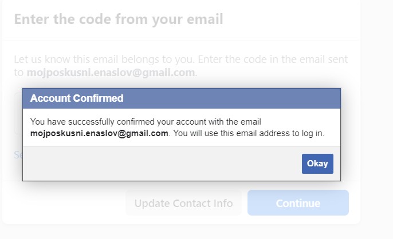
Task: Click the bold mojposkusni.enaslov@gmail.com in dialog
Action: 99,133
